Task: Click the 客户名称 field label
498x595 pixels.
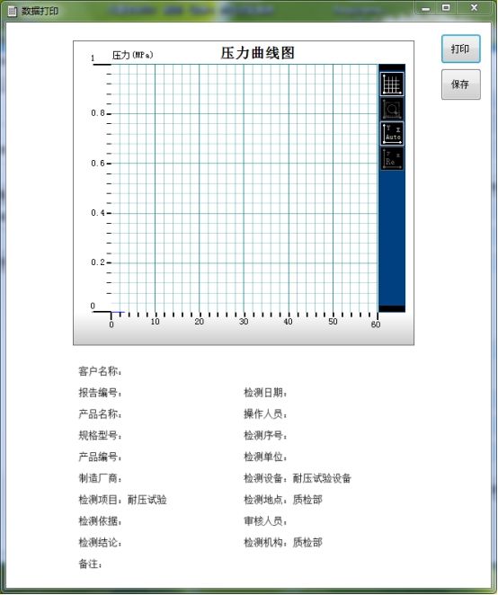Action: tap(100, 371)
